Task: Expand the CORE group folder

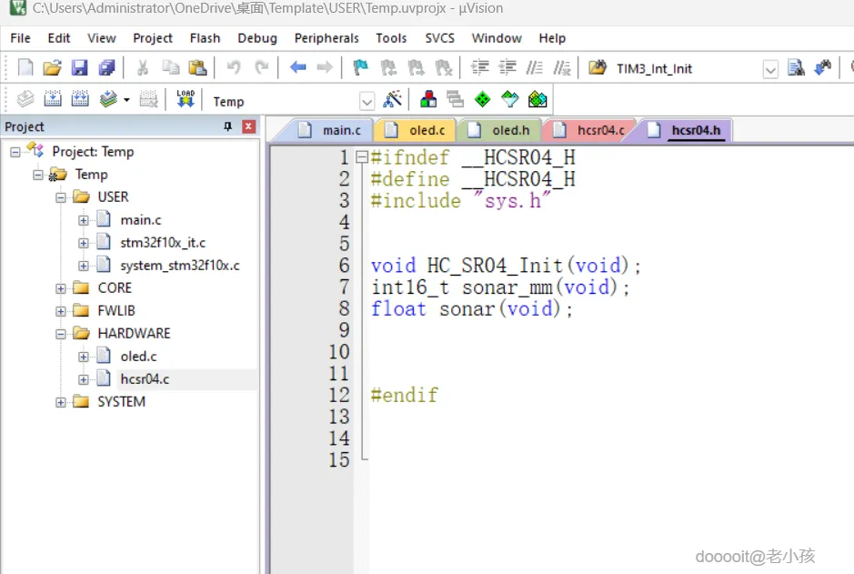Action: [61, 288]
